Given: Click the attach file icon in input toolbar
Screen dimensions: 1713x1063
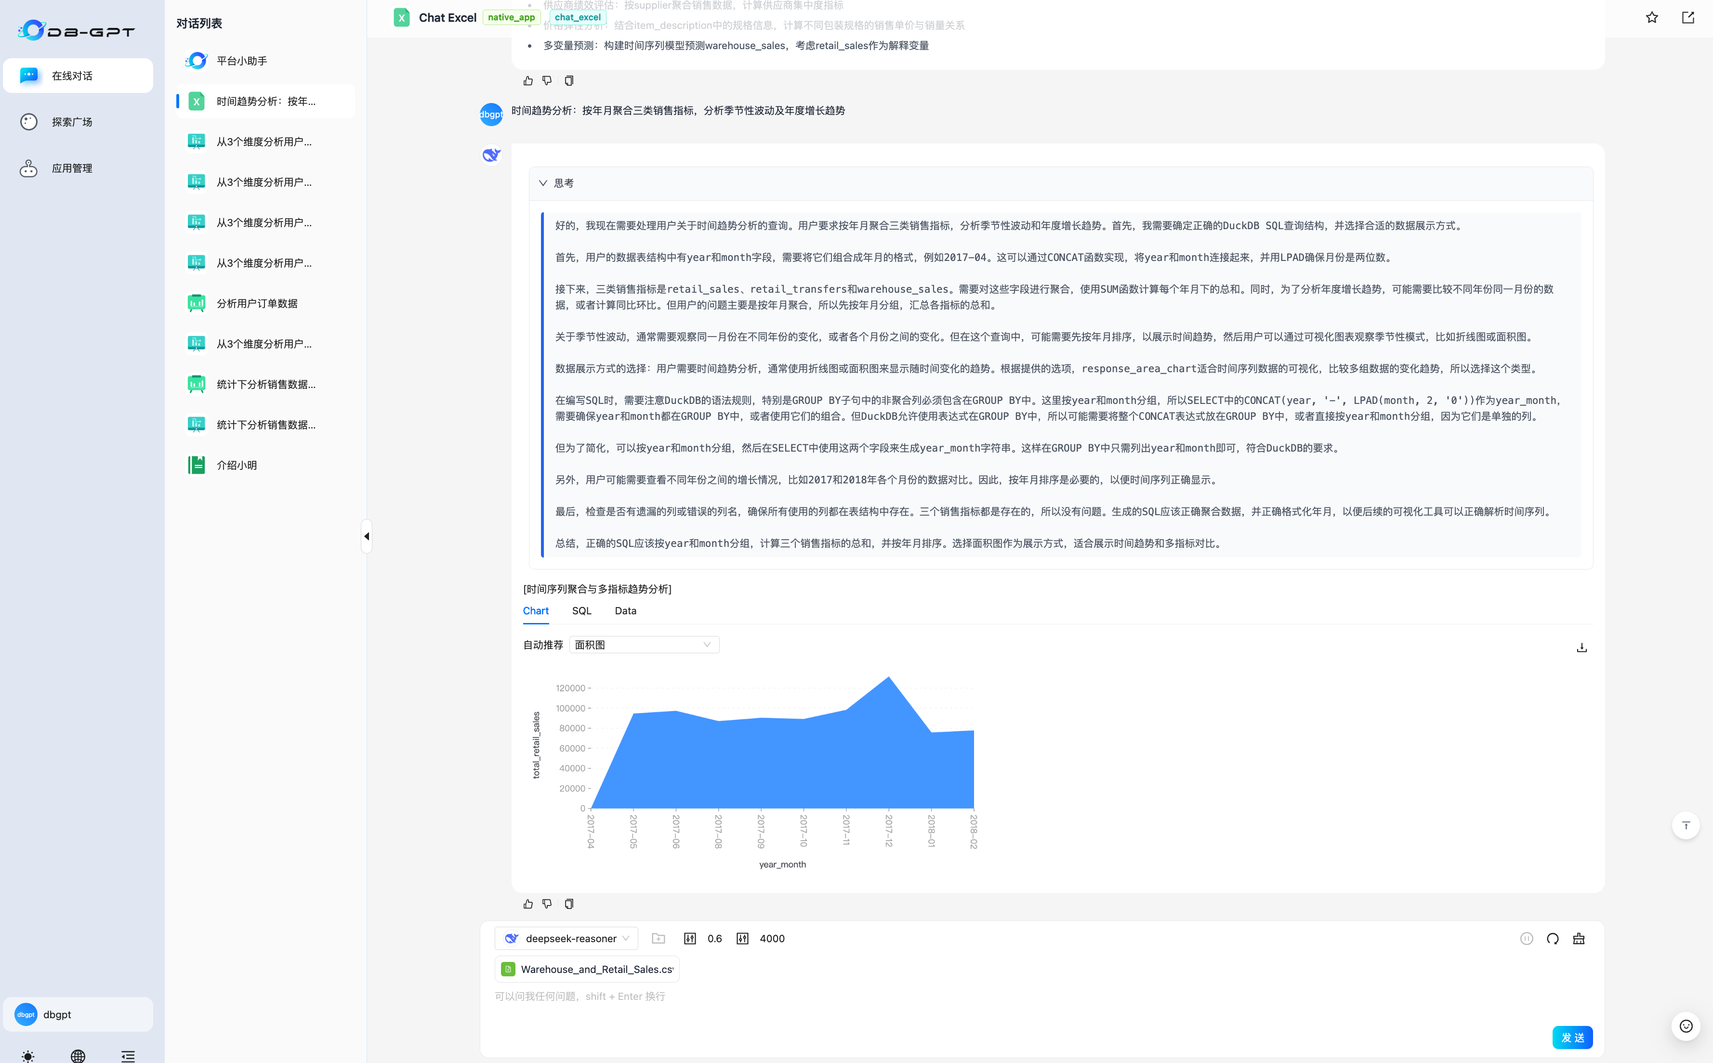Looking at the screenshot, I should pos(659,938).
